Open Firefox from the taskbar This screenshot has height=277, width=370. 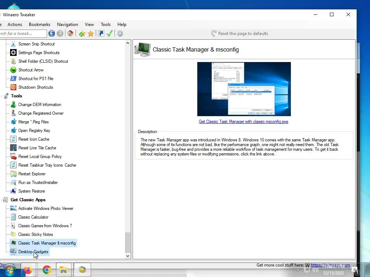pyautogui.click(x=28, y=270)
